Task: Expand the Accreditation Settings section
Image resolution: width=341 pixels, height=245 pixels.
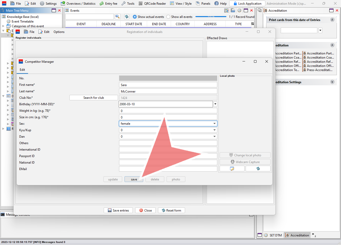Action: 332,82
